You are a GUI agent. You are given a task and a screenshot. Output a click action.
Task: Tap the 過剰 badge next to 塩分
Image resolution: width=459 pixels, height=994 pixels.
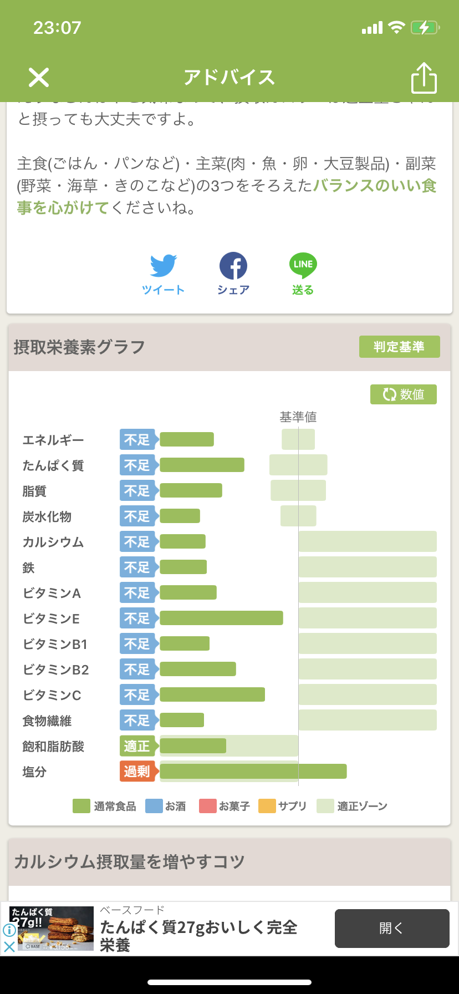(x=137, y=772)
